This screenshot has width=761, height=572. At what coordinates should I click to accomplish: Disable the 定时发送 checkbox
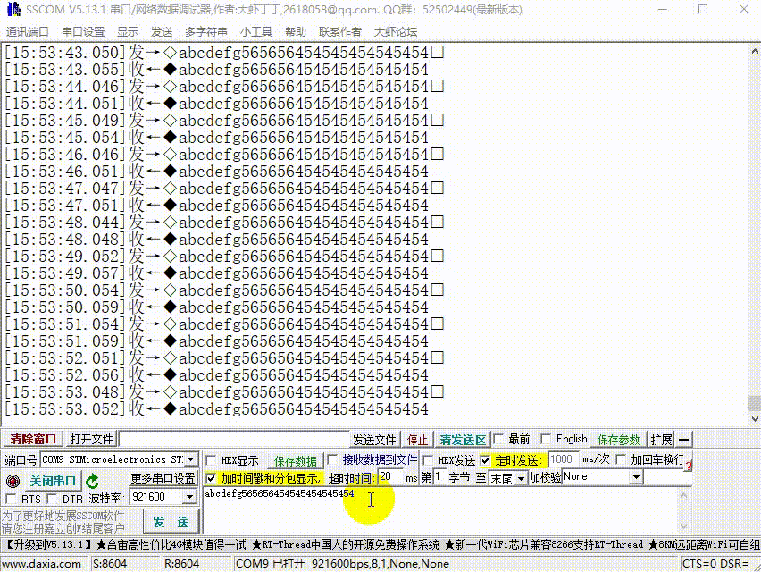(485, 460)
